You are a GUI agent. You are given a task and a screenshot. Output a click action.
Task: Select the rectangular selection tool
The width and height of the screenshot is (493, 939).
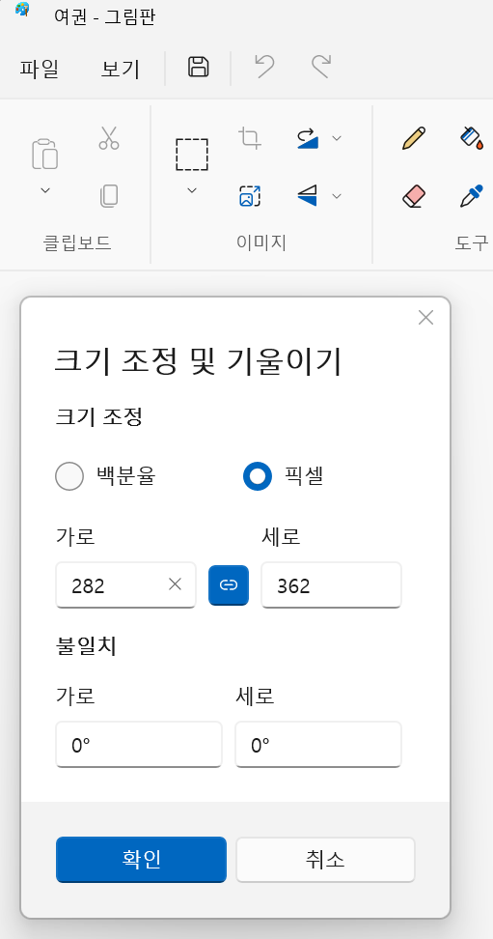point(191,155)
